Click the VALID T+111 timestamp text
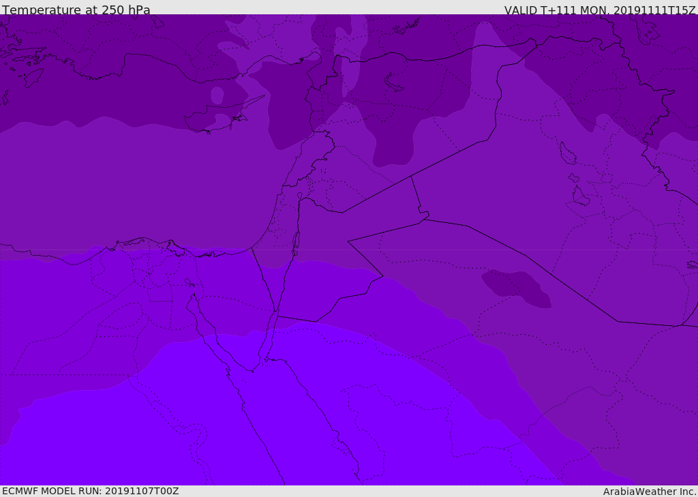Viewport: 698px width, 497px height. tap(599, 10)
